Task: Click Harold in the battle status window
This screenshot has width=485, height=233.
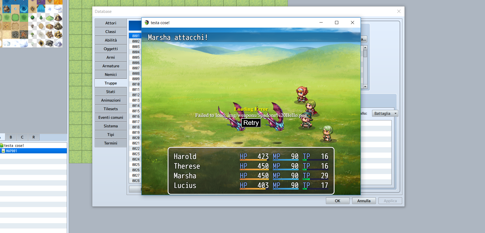Action: point(185,156)
